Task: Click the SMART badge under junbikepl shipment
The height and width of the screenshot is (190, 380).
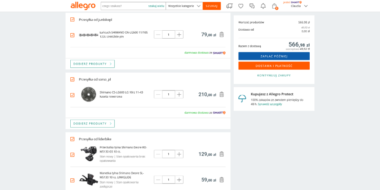Action: click(x=219, y=53)
